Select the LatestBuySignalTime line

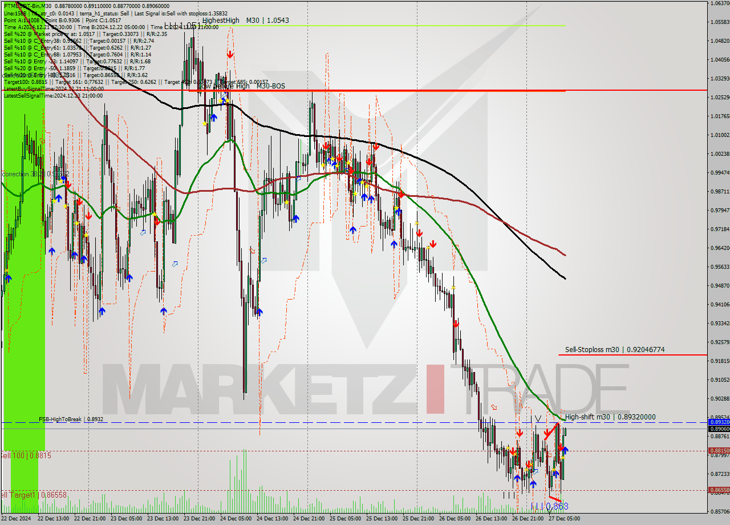[x=54, y=88]
